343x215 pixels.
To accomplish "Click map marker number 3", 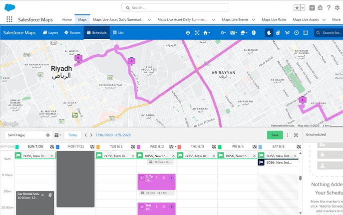I will click(131, 61).
